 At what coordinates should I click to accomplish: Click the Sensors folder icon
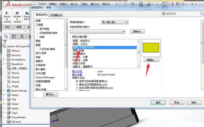[9, 55]
